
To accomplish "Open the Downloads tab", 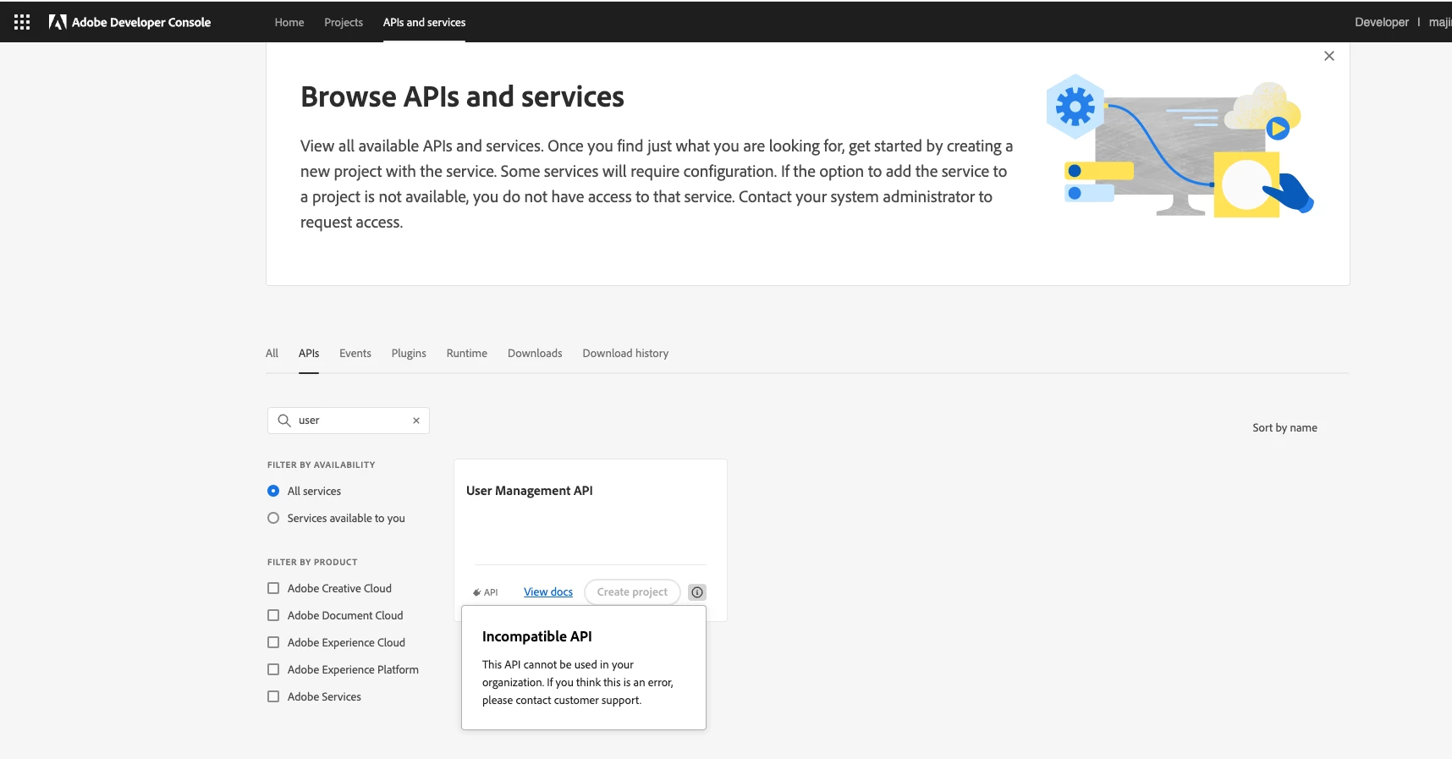I will (535, 354).
